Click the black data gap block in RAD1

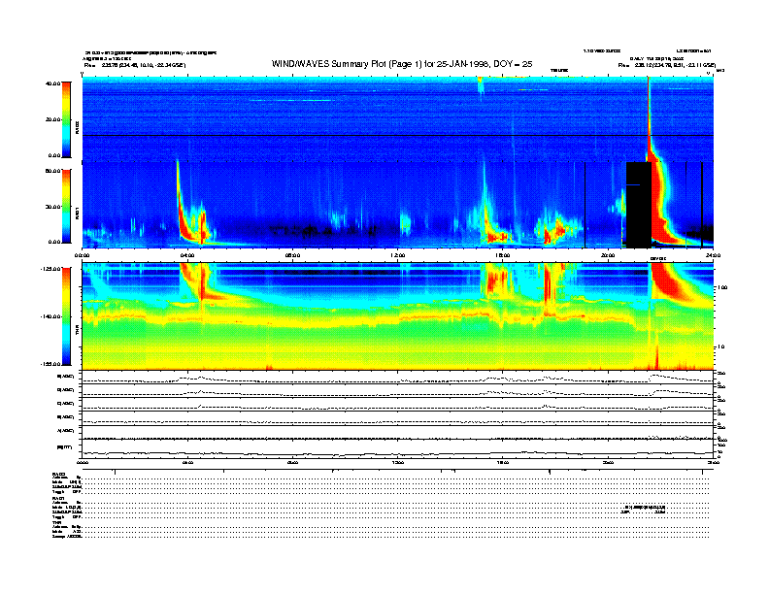[x=639, y=205]
